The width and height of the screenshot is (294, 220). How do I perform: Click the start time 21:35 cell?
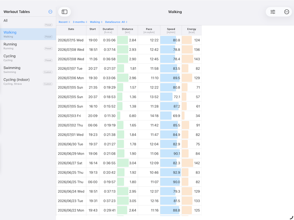coord(93,87)
